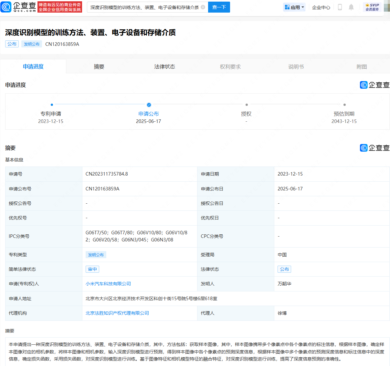Click the red slogan banner beside logo
The image size is (390, 366).
[60, 7]
